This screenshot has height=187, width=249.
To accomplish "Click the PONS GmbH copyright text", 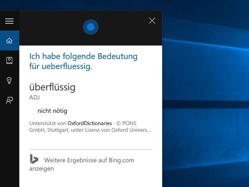I will click(90, 127).
